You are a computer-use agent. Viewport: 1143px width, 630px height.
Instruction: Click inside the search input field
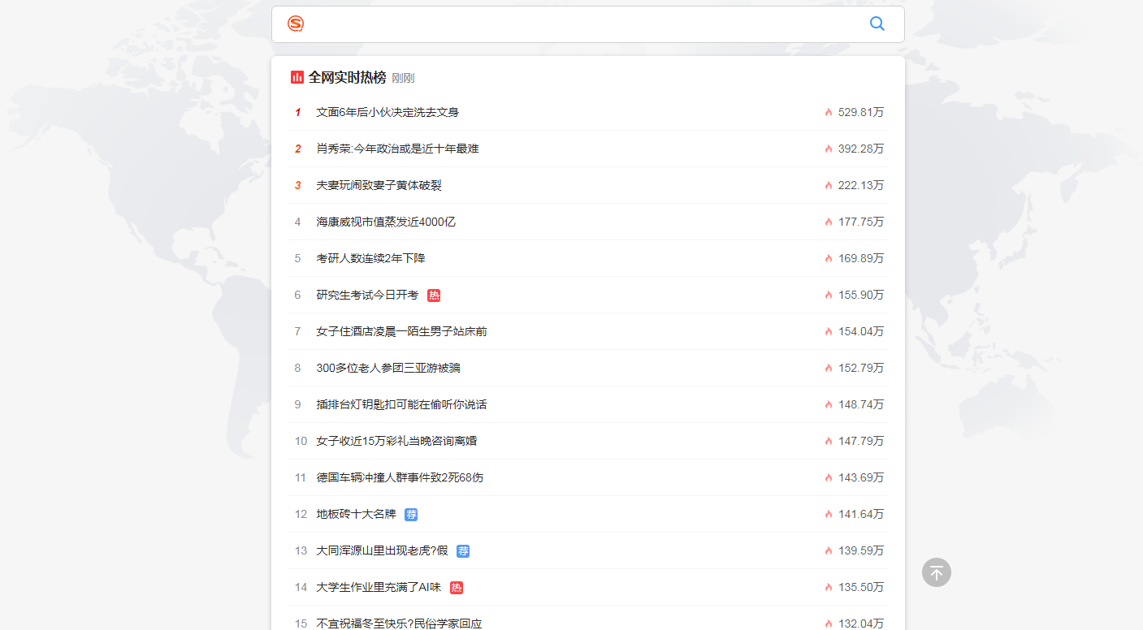[569, 24]
